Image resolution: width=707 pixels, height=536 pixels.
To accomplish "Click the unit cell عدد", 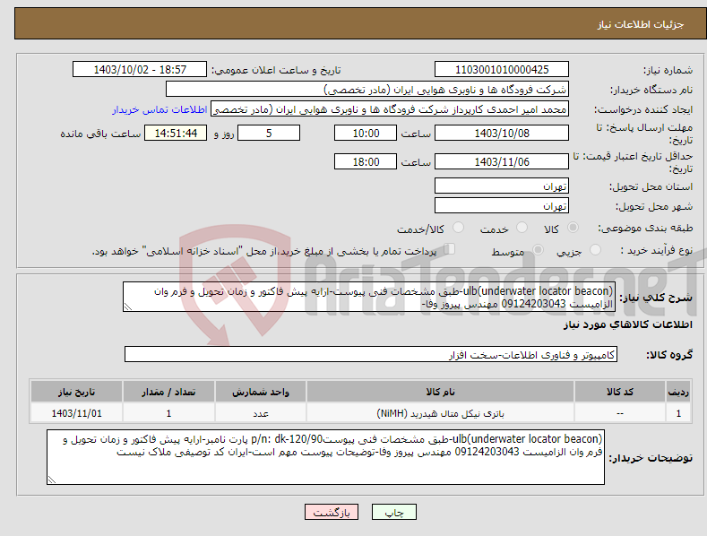I will [x=261, y=413].
